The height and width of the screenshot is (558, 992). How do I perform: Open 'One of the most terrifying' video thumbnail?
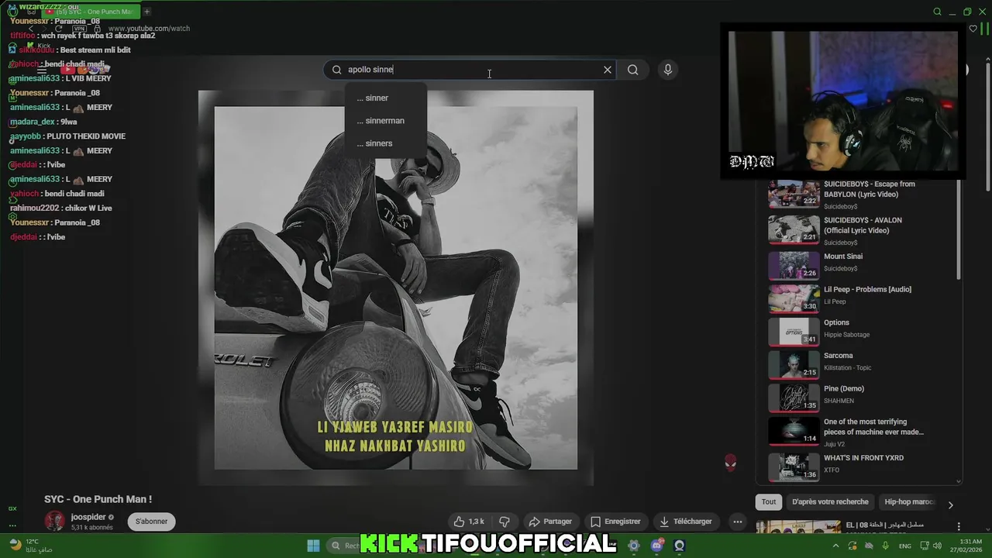click(794, 431)
